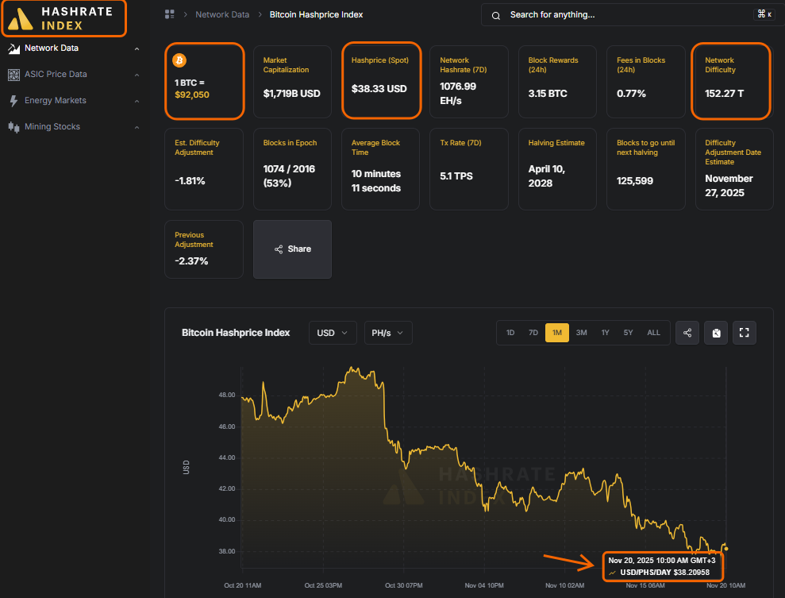The width and height of the screenshot is (785, 598).
Task: Click Bitcoin Hashprice Index breadcrumb
Action: tap(316, 14)
